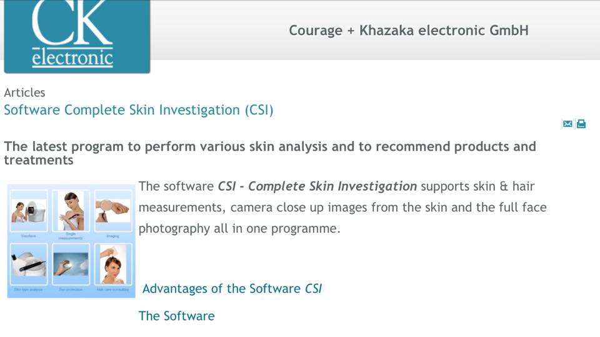The width and height of the screenshot is (600, 337).
Task: Open 'Advantages of the Software CSI' link
Action: 232,288
